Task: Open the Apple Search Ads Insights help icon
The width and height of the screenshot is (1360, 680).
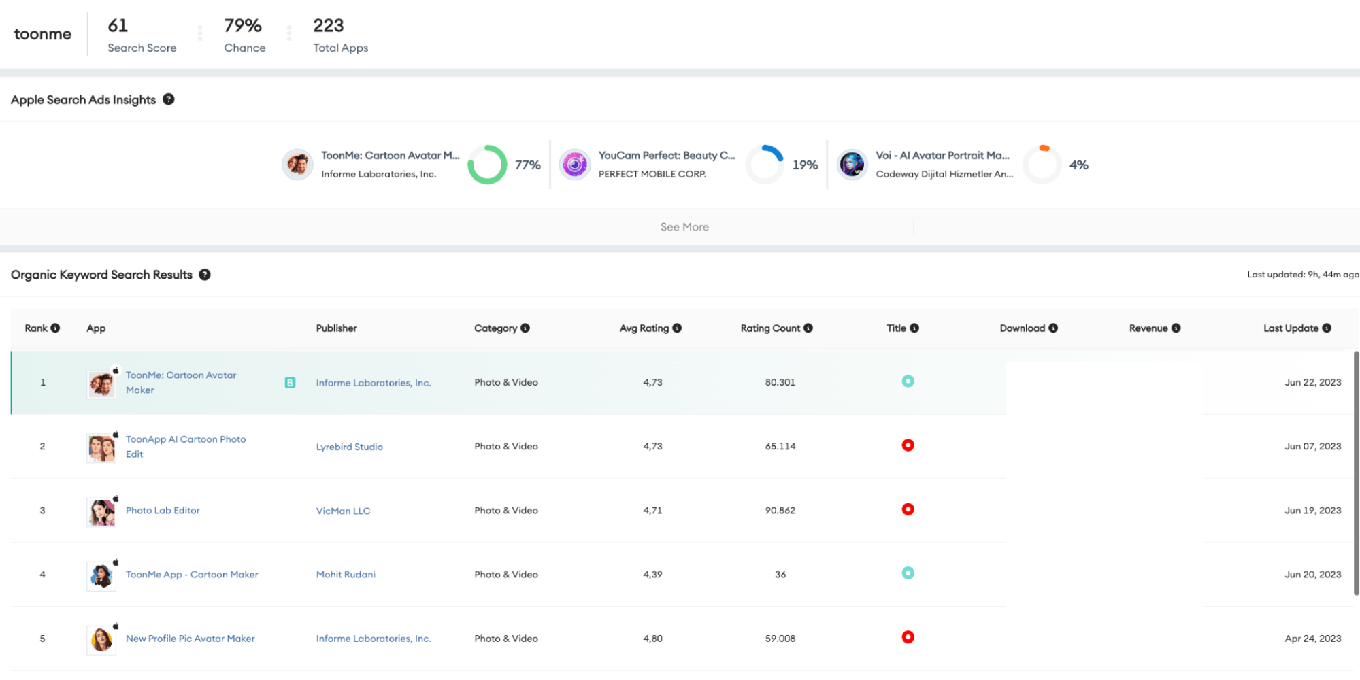Action: 169,99
